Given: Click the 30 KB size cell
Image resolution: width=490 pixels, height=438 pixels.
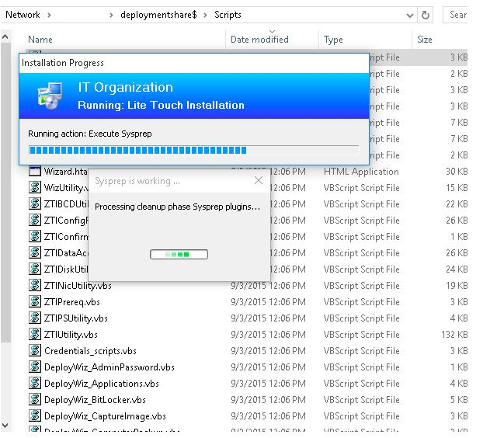Looking at the screenshot, I should [x=457, y=171].
